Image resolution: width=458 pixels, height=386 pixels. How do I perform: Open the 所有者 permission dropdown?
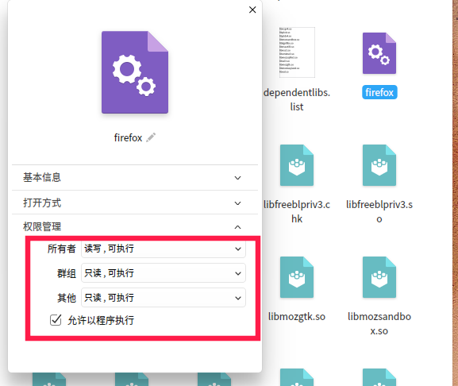(x=164, y=249)
